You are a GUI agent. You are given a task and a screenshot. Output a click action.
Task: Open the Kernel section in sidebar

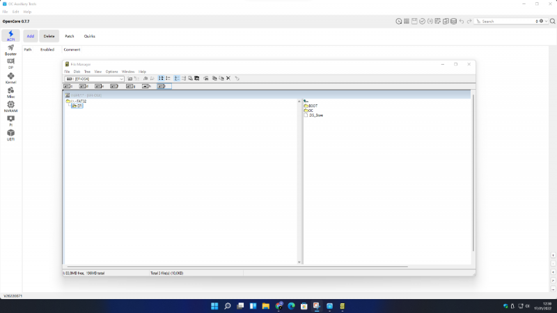click(x=10, y=78)
